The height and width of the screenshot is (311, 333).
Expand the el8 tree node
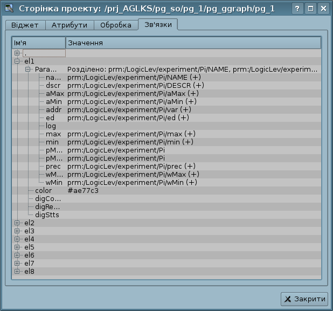pyautogui.click(x=17, y=272)
